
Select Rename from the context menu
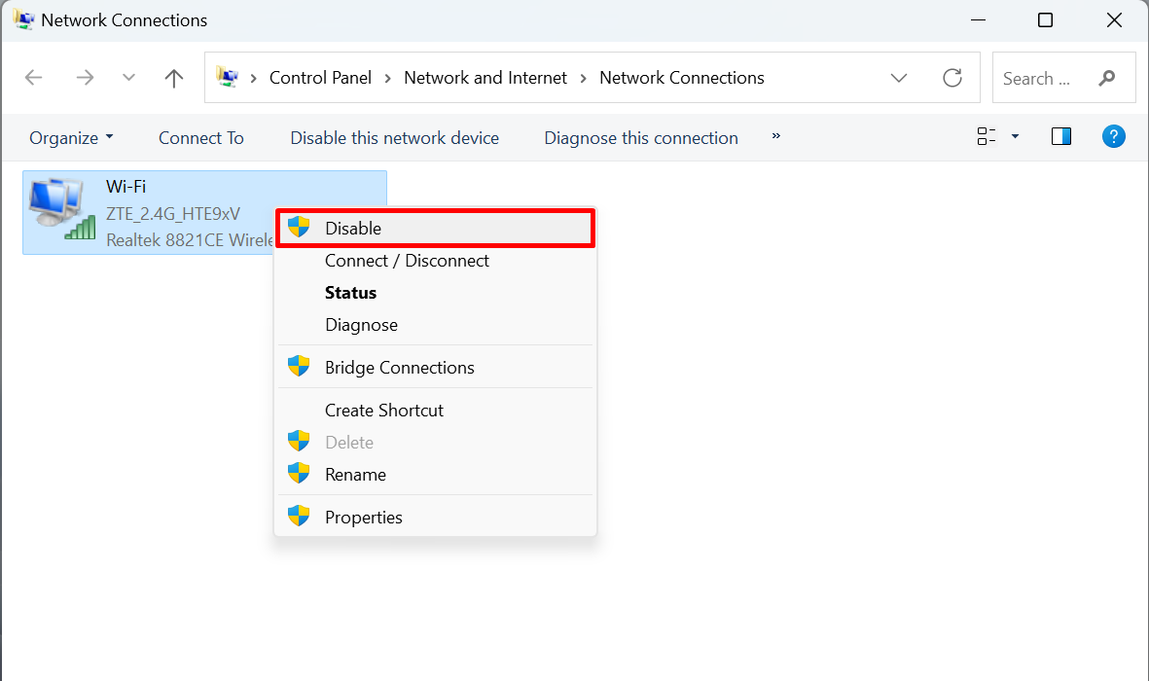pyautogui.click(x=355, y=474)
